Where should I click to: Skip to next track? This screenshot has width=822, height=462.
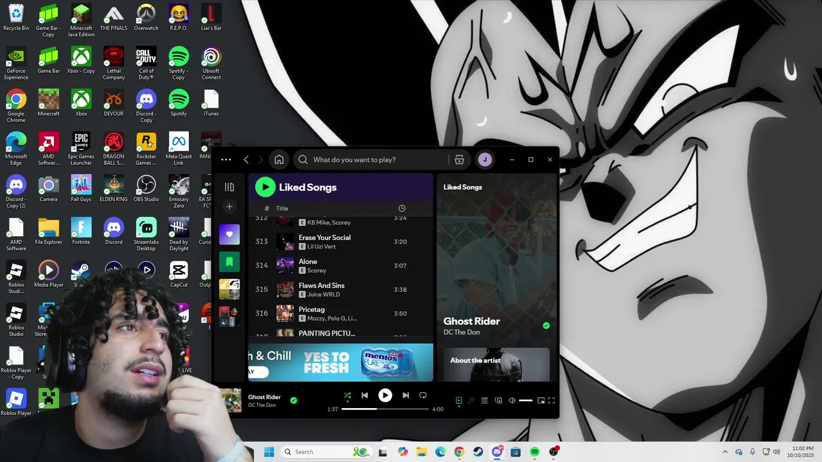[405, 395]
